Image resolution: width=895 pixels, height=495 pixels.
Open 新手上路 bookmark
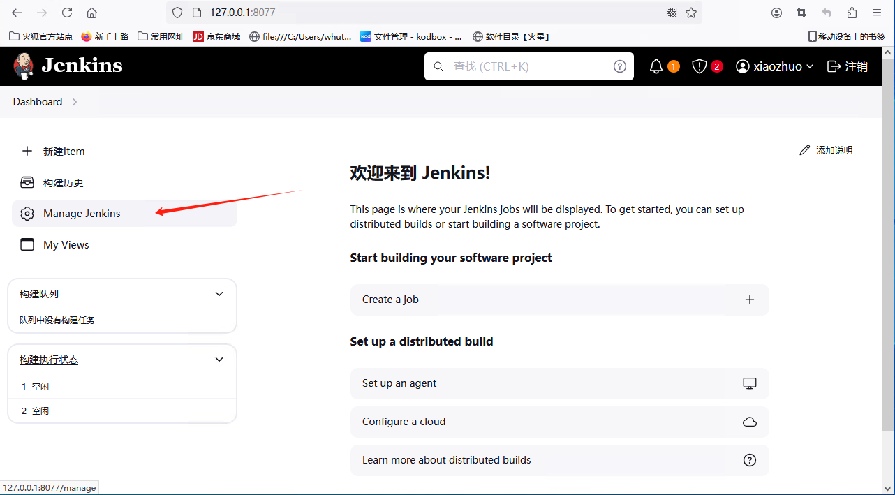[x=105, y=36]
